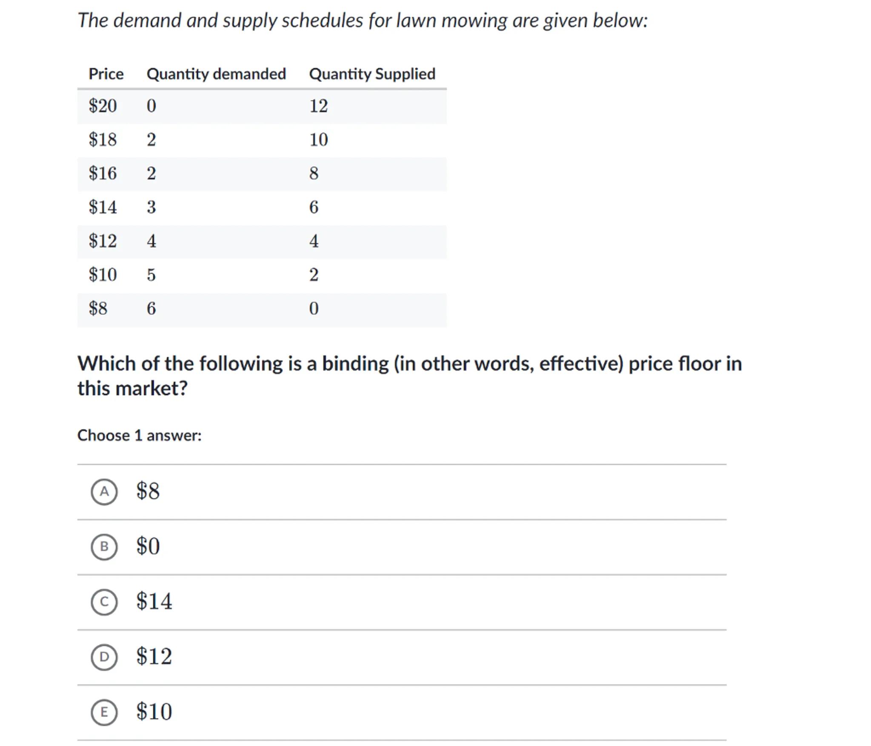Select answer option D, $12
This screenshot has width=871, height=746.
(x=104, y=657)
